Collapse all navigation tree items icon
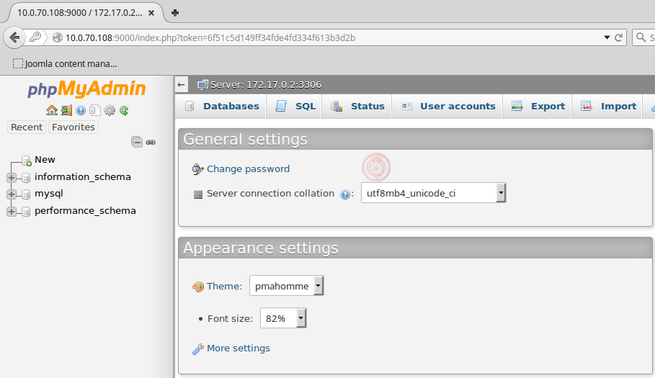Screen dimensions: 655x378 (137, 142)
